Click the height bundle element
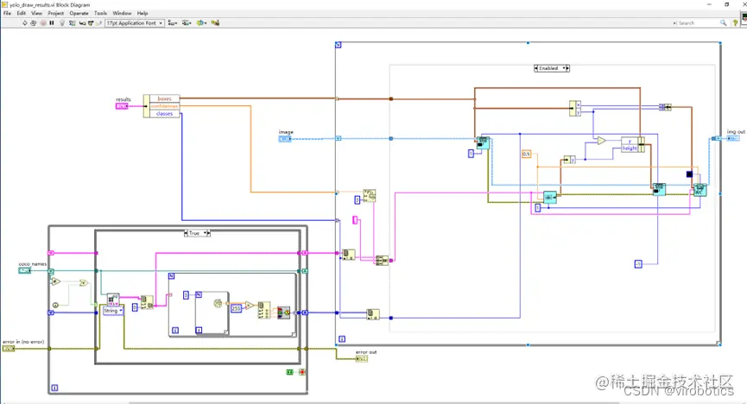Image resolution: width=747 pixels, height=404 pixels. pos(630,148)
